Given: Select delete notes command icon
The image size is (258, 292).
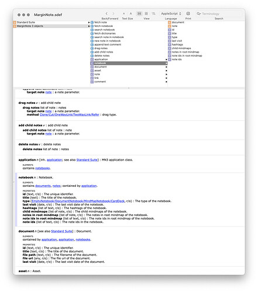Looking at the screenshot, I should pyautogui.click(x=92, y=55).
